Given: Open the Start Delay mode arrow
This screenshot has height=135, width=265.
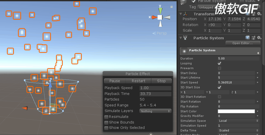Looking at the screenshot, I should [258, 73].
